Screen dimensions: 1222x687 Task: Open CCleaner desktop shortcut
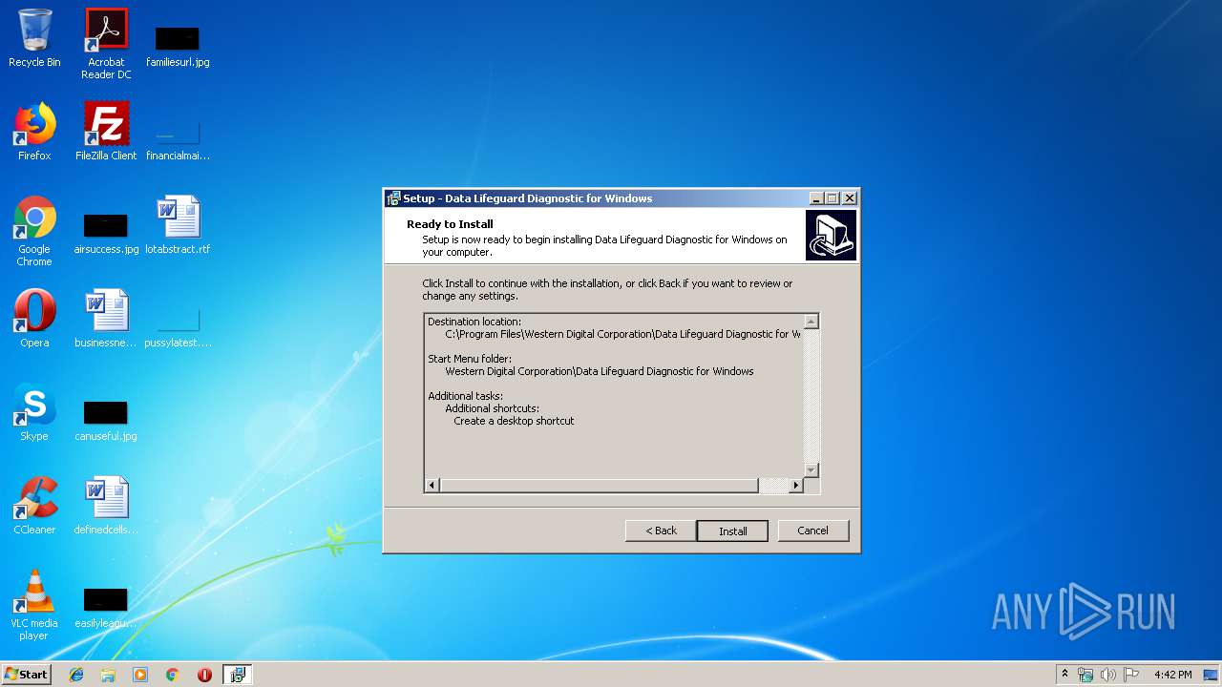[x=34, y=506]
